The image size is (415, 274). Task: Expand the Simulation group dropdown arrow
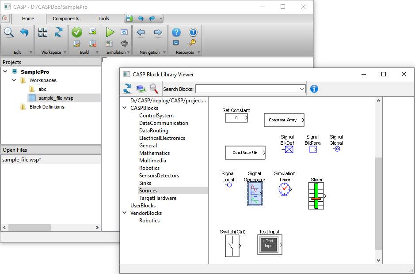click(129, 53)
